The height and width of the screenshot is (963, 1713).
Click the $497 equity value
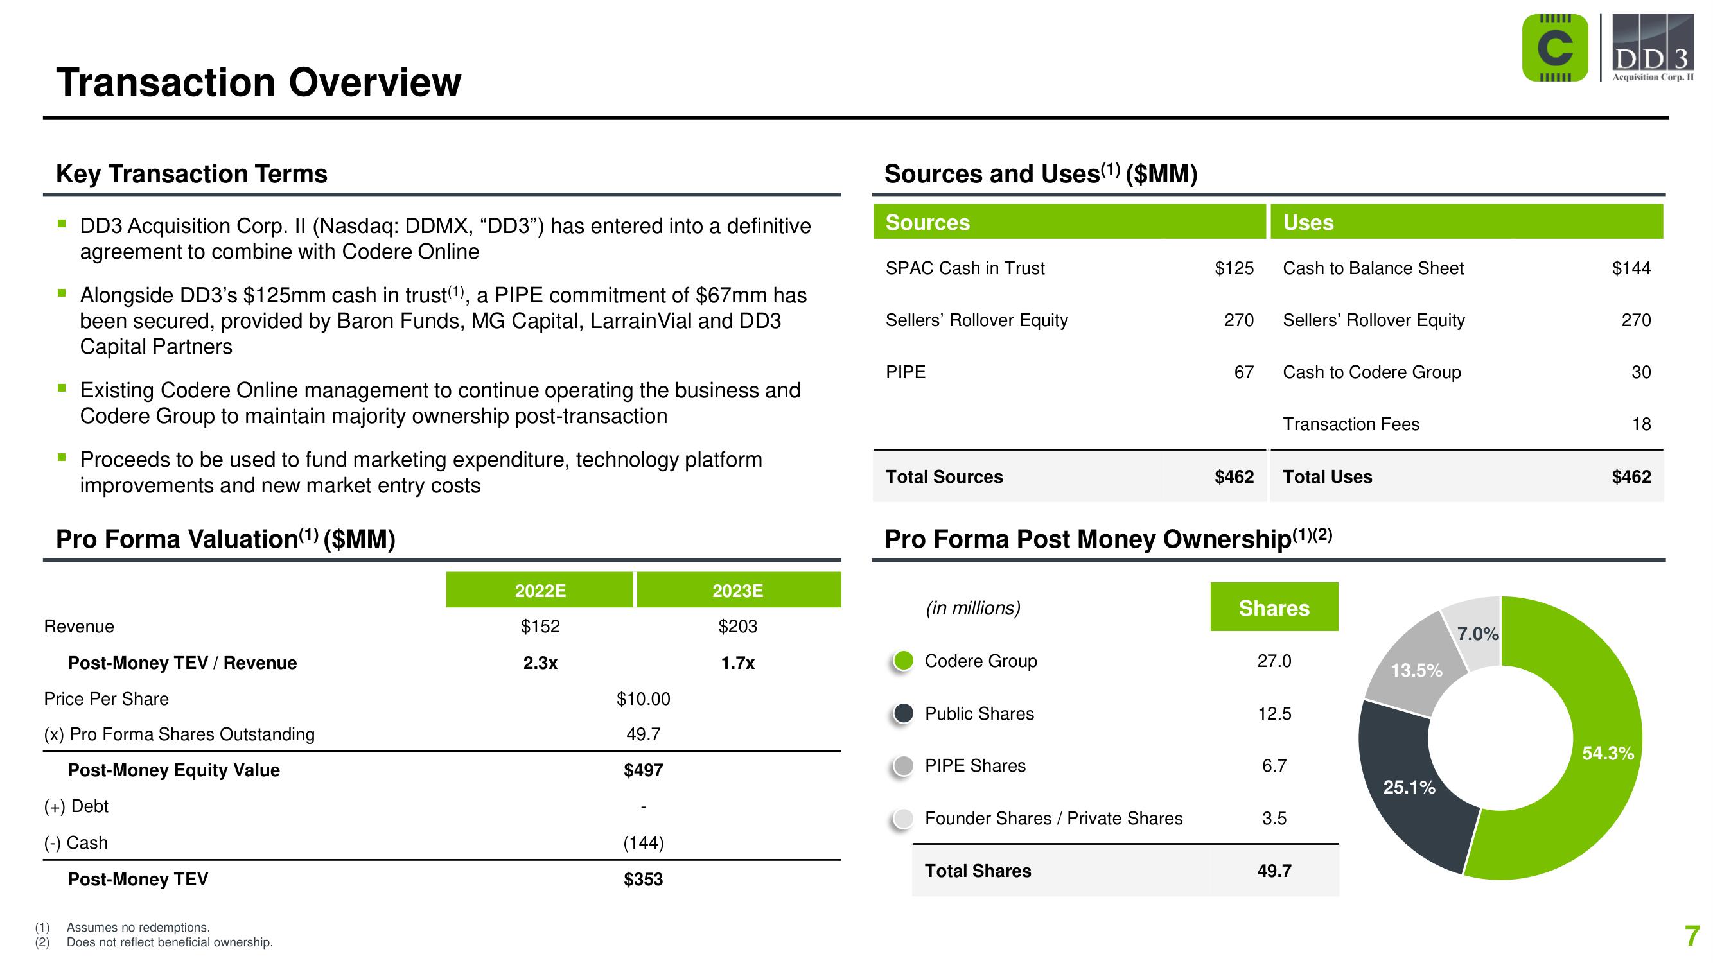(643, 770)
